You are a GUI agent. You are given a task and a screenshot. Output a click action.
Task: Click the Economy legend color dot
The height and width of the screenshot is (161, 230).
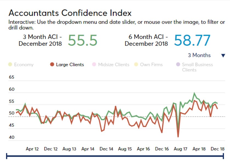pyautogui.click(x=10, y=64)
